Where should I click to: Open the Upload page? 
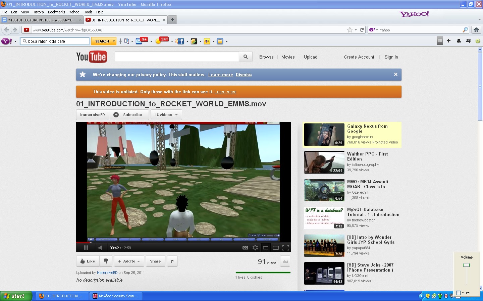click(311, 57)
